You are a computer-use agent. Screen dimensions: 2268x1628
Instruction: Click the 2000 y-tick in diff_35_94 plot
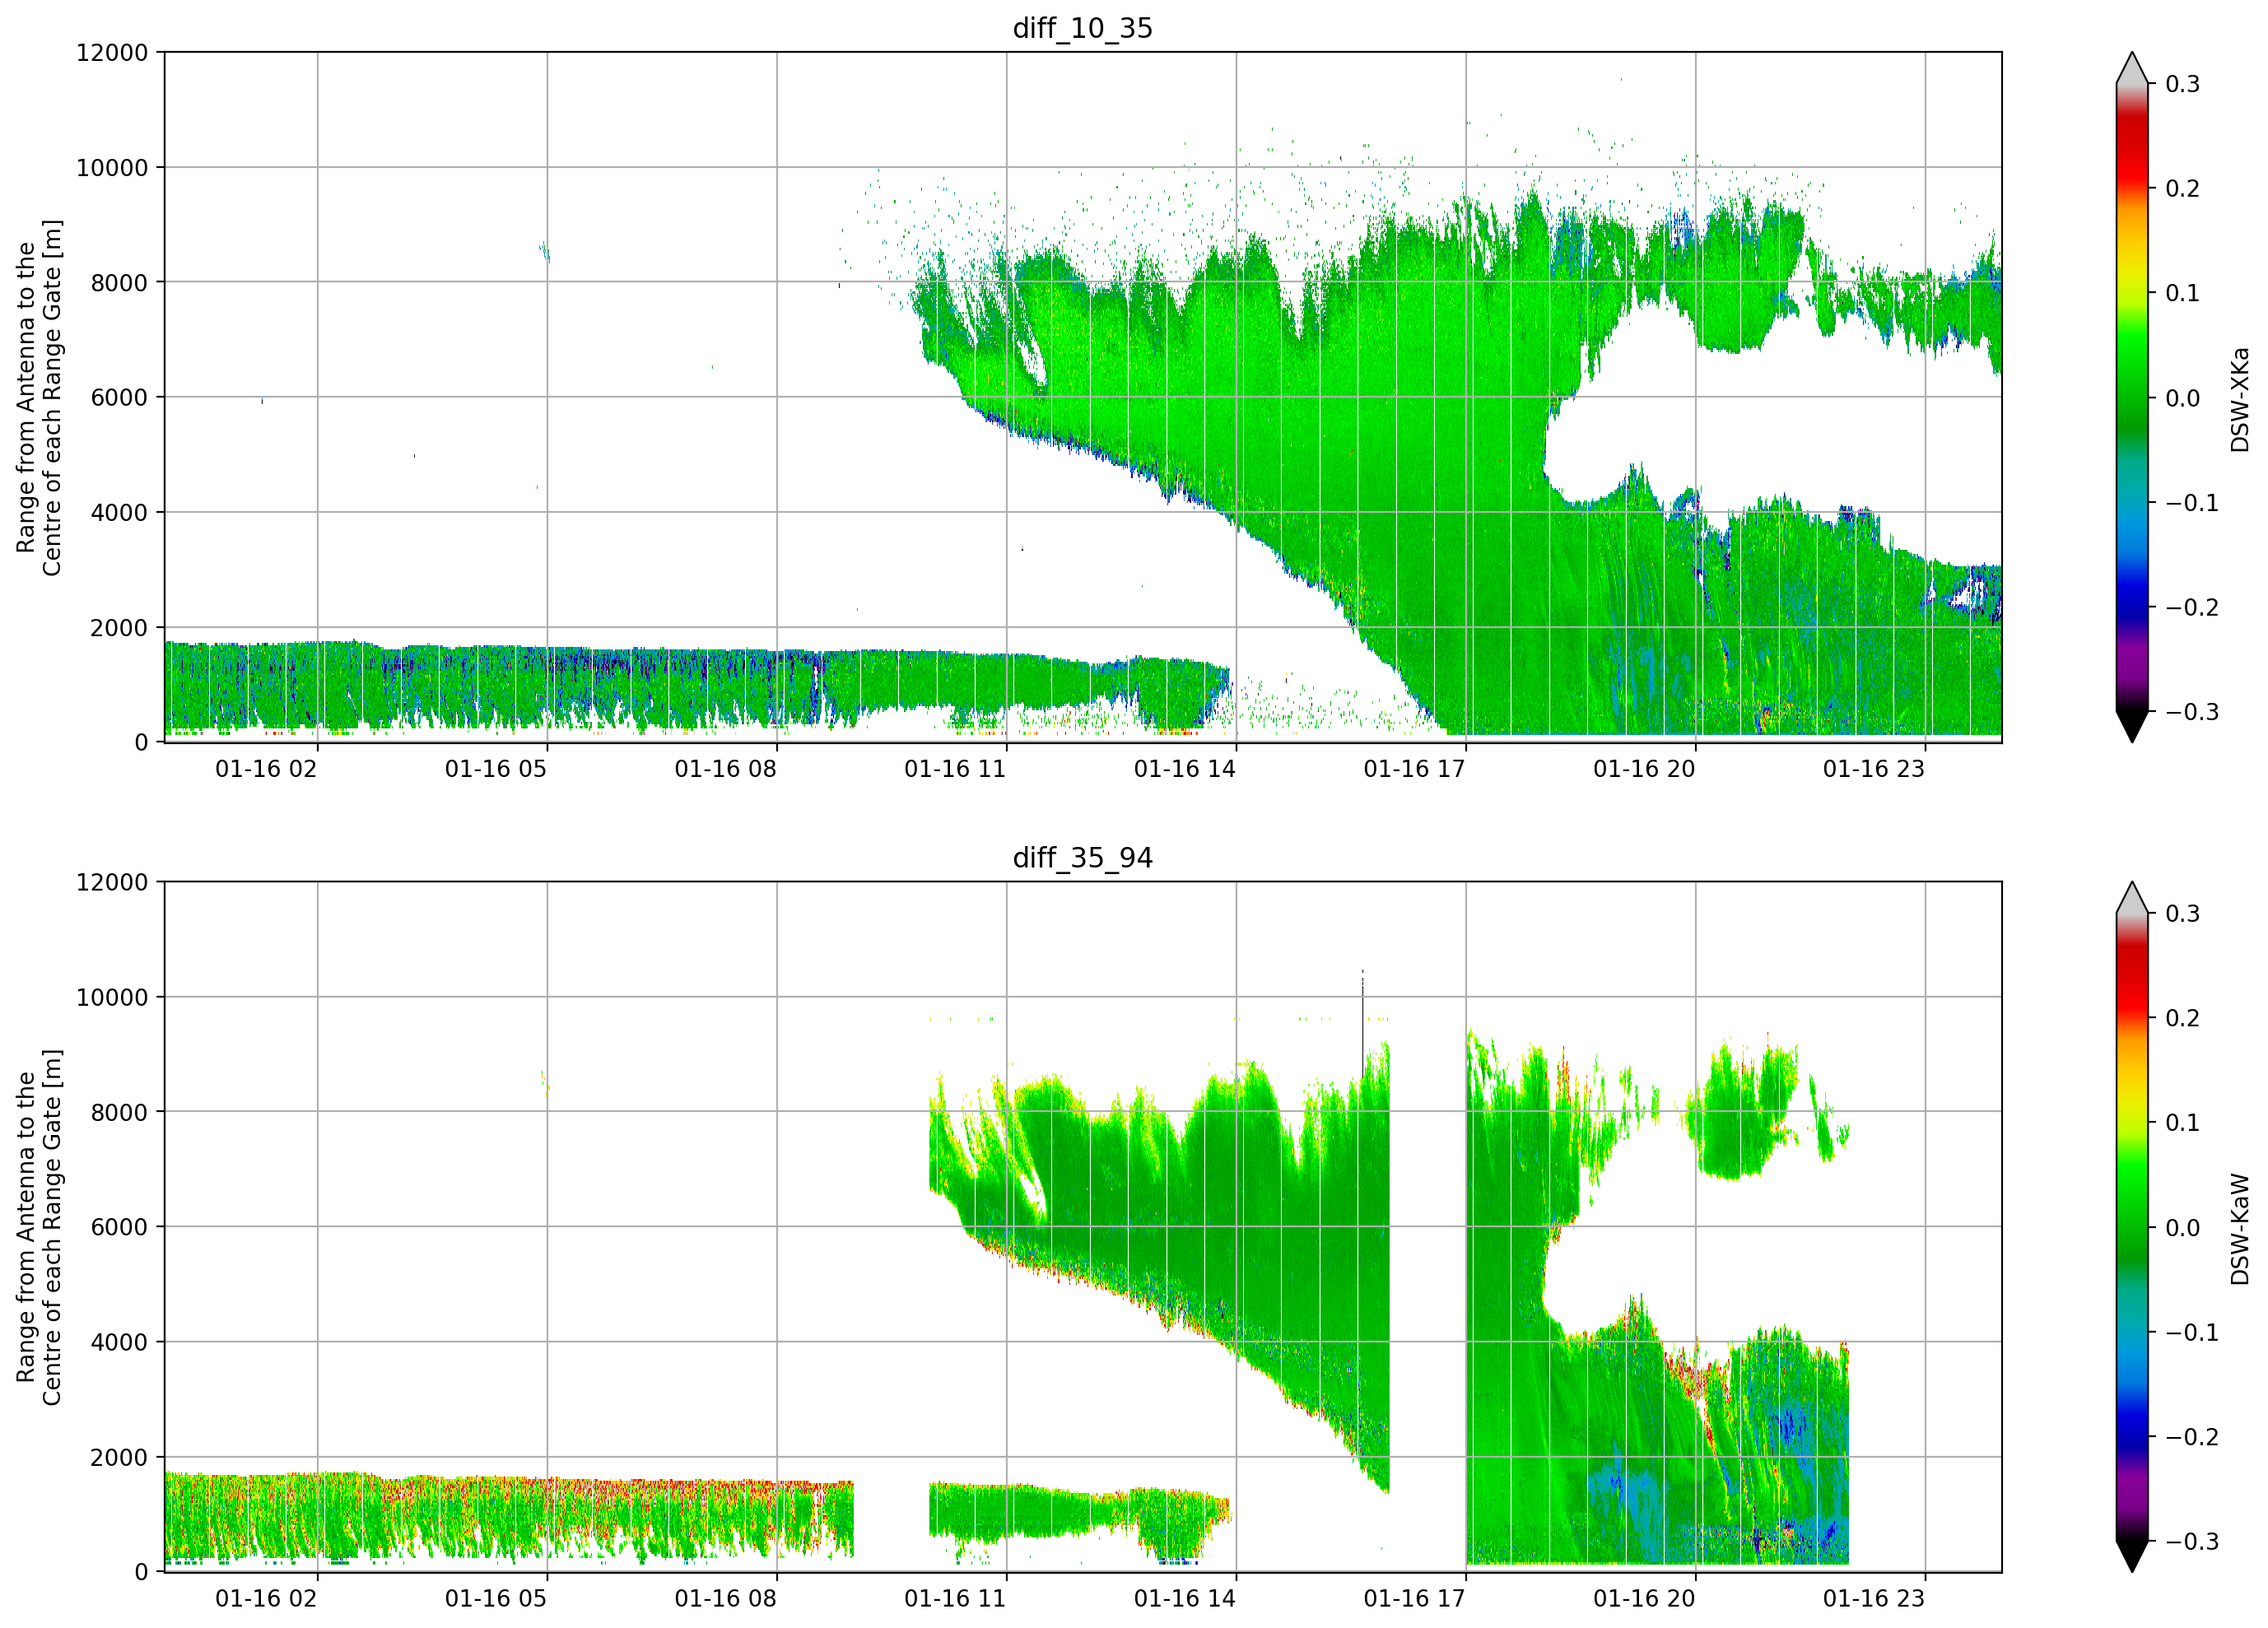tap(119, 1458)
